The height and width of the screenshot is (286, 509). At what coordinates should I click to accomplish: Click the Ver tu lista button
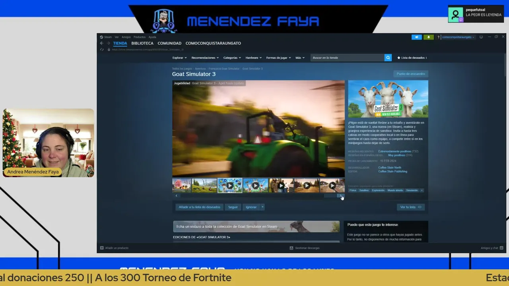click(411, 207)
